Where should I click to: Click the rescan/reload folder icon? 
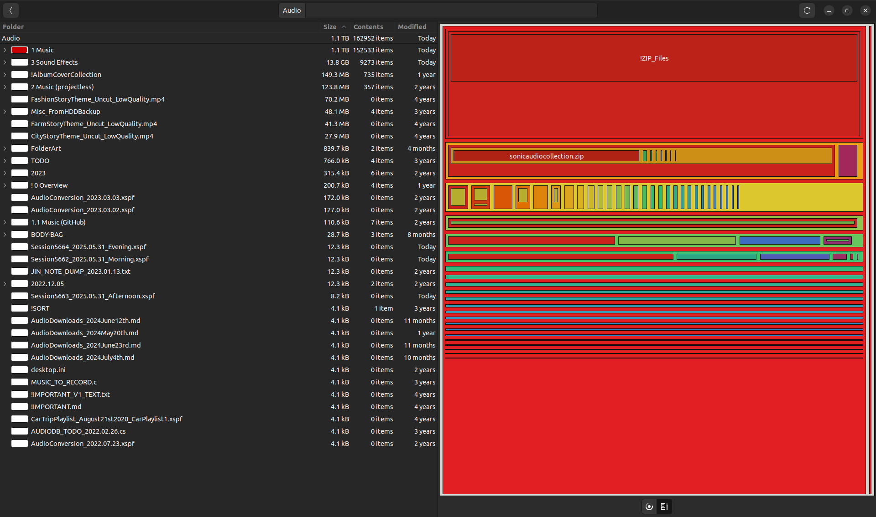click(807, 10)
